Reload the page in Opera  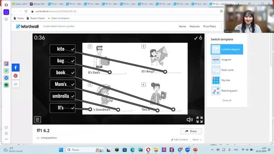click(26, 12)
